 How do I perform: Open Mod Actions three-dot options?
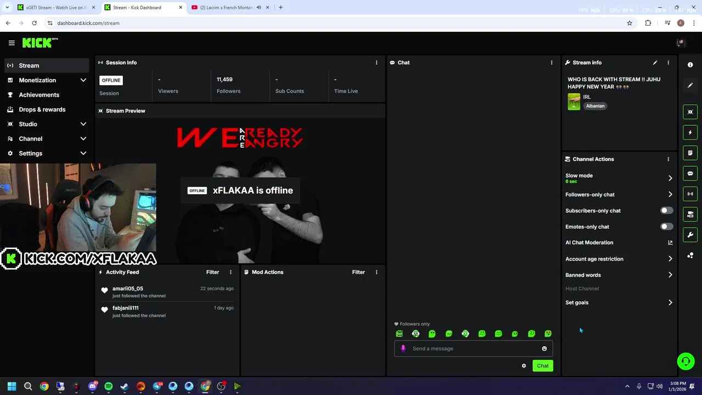pyautogui.click(x=376, y=272)
